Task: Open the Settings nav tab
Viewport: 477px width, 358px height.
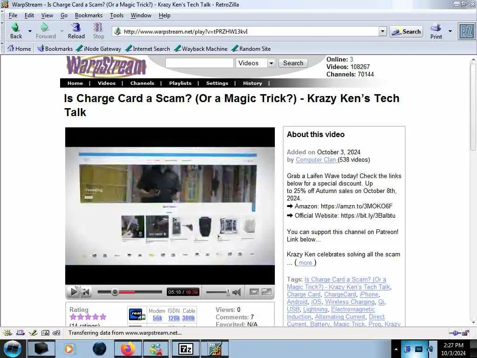Action: tap(217, 83)
